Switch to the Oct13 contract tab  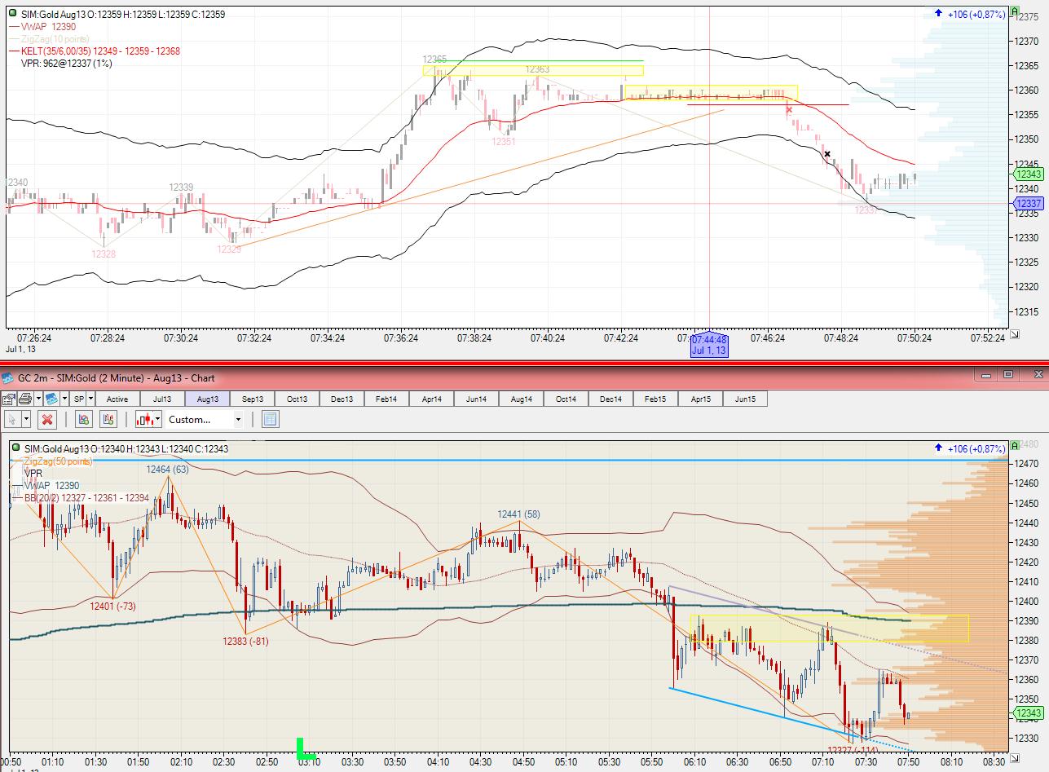pos(297,399)
